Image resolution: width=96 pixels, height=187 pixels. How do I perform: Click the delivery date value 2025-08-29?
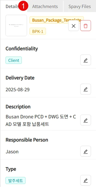[x=17, y=89]
